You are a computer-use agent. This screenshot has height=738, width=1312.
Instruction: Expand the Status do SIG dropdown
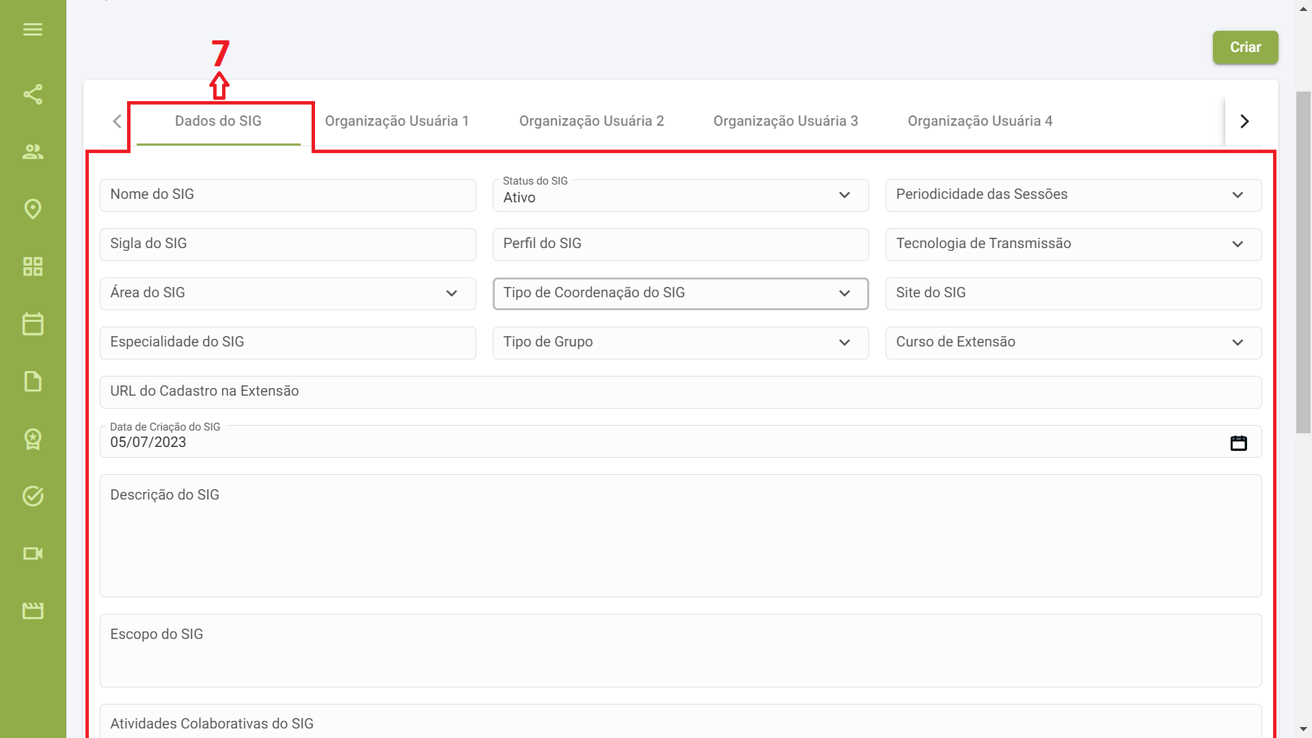[680, 196]
